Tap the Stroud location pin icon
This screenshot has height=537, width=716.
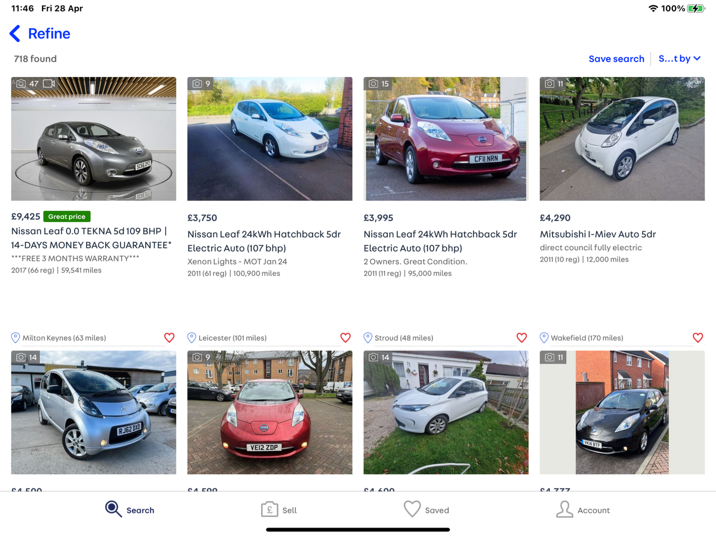(x=367, y=338)
